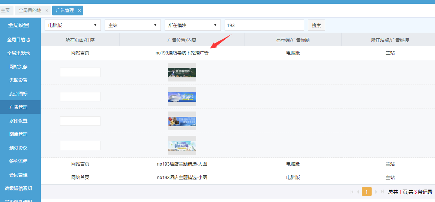Image resolution: width=435 pixels, height=202 pixels.
Task: Click the search field containing 193
Action: (264, 25)
